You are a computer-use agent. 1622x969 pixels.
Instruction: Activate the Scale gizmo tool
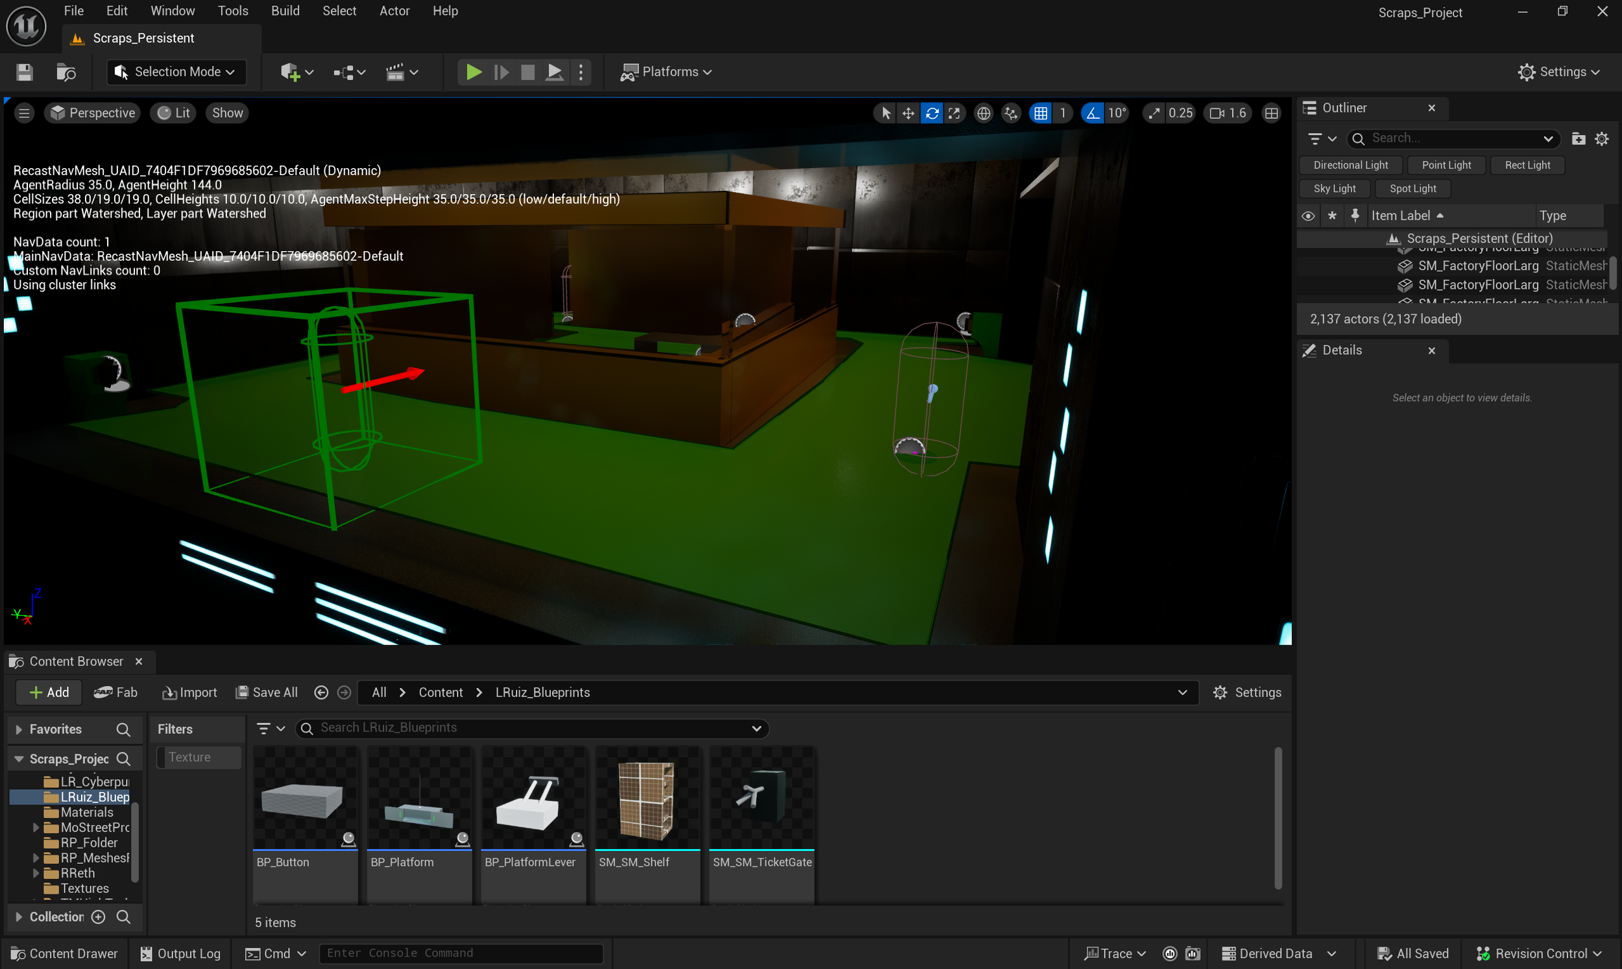(x=954, y=114)
